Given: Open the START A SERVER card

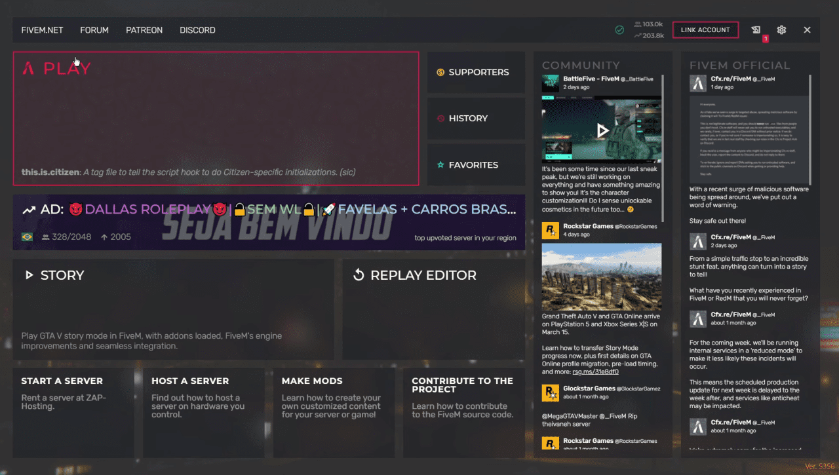Looking at the screenshot, I should pyautogui.click(x=73, y=413).
